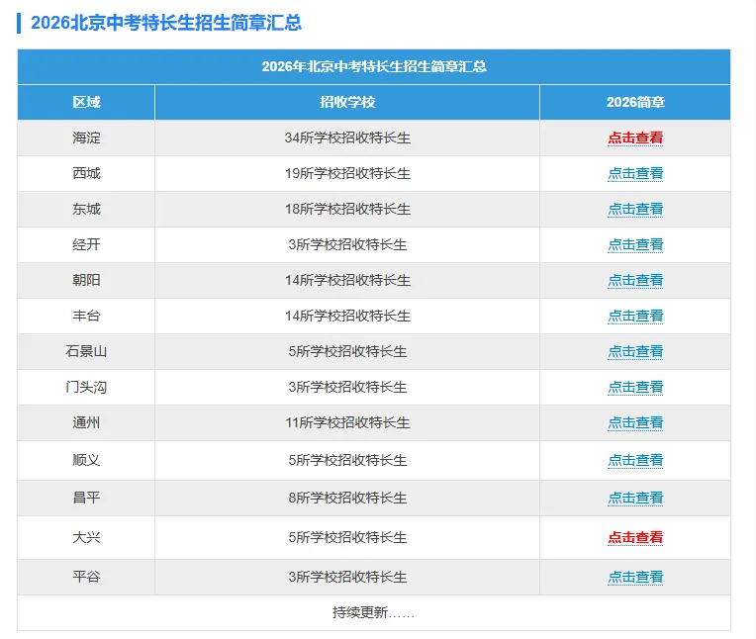Click the 18所学校招收特长生 cell
Image resolution: width=756 pixels, height=639 pixels.
click(347, 209)
